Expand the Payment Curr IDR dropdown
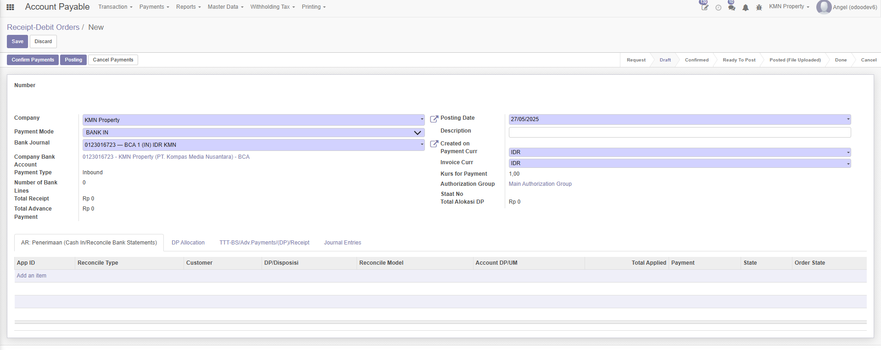The width and height of the screenshot is (881, 350). pyautogui.click(x=848, y=152)
